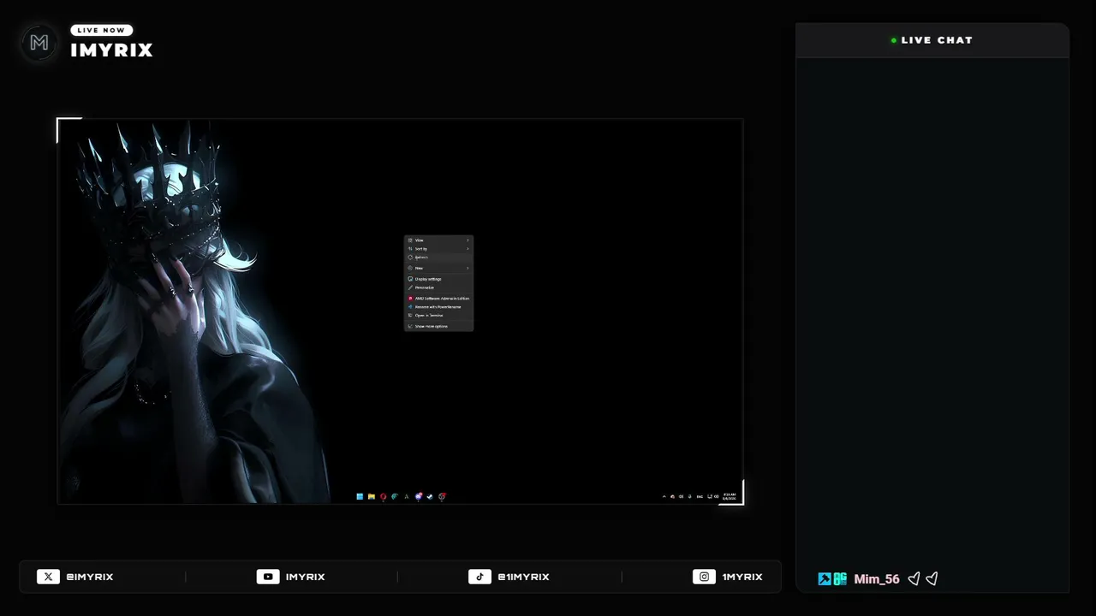Click the IMYRIX channel title
The image size is (1096, 616).
pos(111,50)
